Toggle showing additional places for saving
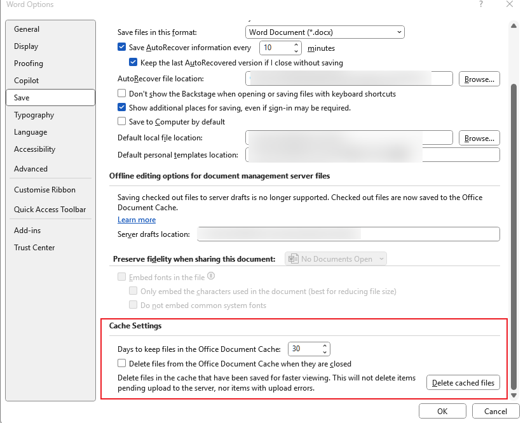 pos(121,107)
